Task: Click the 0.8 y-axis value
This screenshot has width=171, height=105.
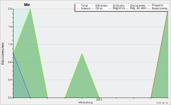Action: pos(10,62)
